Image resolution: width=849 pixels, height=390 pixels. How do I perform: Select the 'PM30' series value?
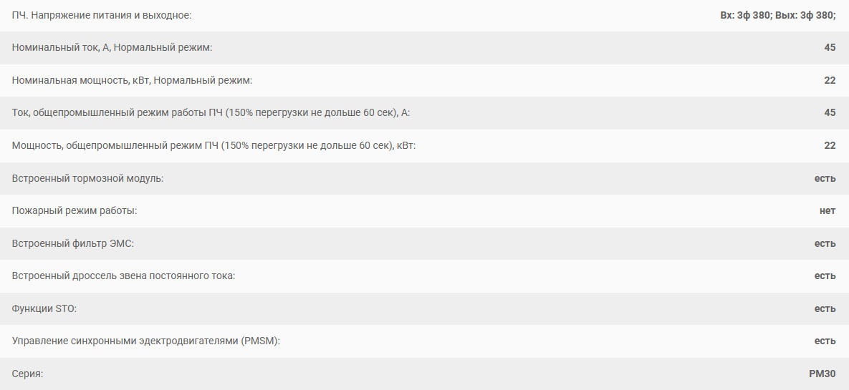pos(822,374)
